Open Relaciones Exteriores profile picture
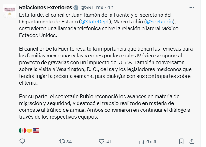This screenshot has width=206, height=147. coord(10,10)
